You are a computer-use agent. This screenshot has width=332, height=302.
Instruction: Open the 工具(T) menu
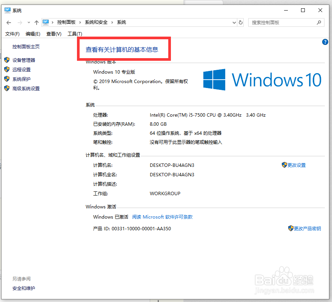tap(75, 34)
